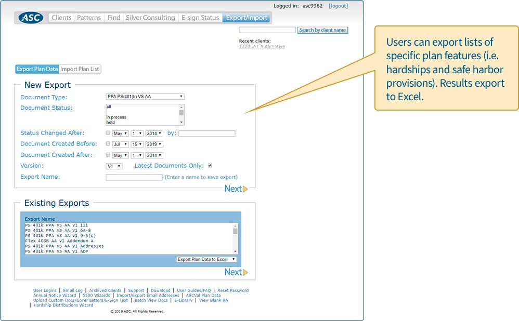Open the E-sign Status tab
519x321 pixels.
tap(200, 18)
